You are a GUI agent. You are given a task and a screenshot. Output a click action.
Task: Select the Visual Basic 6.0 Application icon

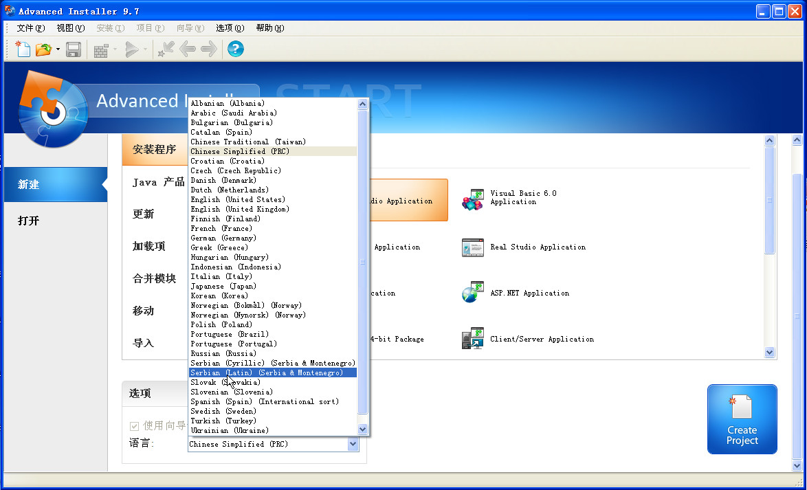473,200
